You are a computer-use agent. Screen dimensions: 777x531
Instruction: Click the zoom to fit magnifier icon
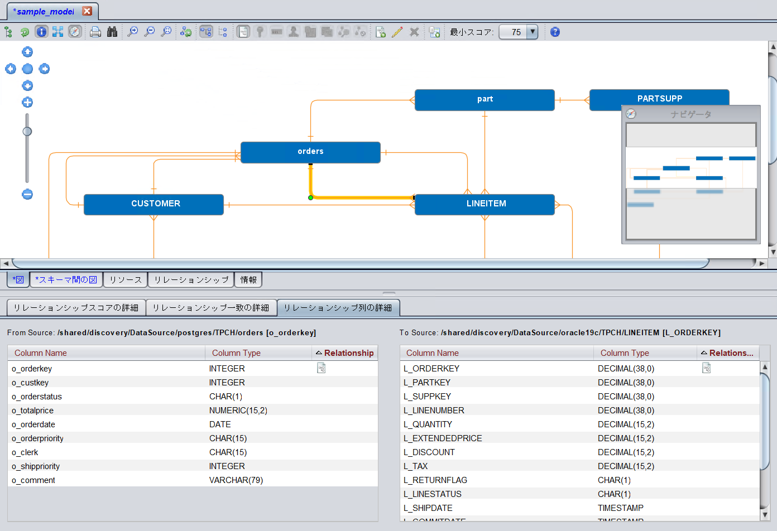(166, 32)
